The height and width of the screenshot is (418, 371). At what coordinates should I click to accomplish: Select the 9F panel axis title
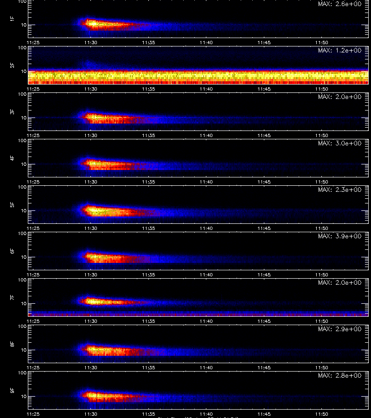coord(12,391)
